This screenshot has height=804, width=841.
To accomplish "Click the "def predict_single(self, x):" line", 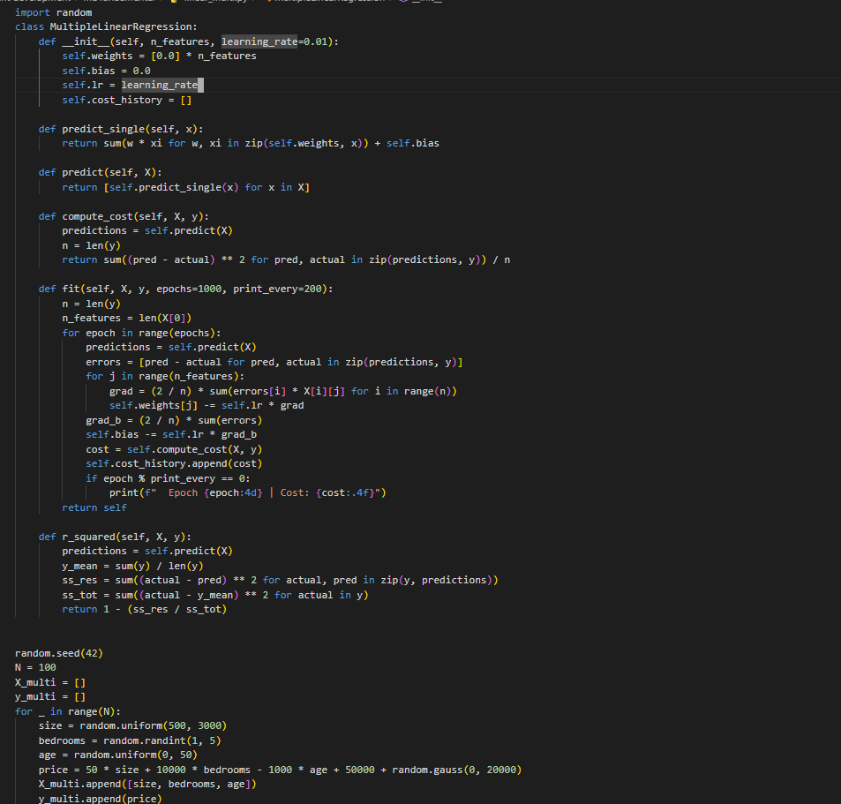I will click(x=121, y=129).
